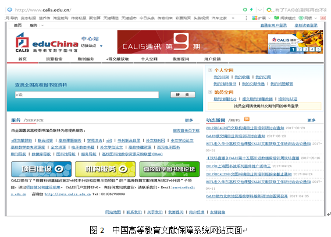The width and height of the screenshot is (331, 237).
Task: Click the RSS feed icon beside news heading
Action: tap(247, 119)
